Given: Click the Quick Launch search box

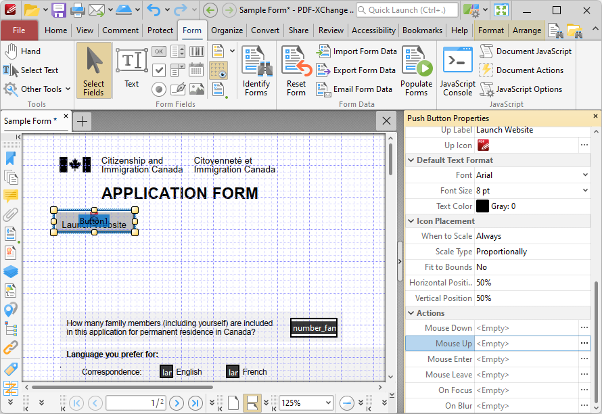Looking at the screenshot, I should pos(407,10).
